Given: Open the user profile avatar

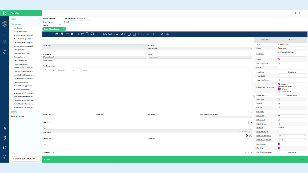Looking at the screenshot, I should [x=5, y=24].
